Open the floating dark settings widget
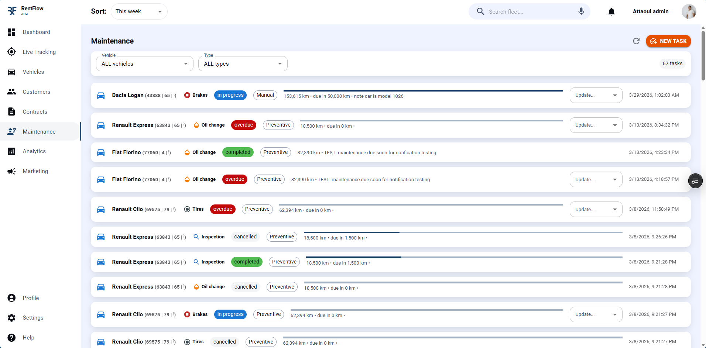706x348 pixels. [x=695, y=181]
